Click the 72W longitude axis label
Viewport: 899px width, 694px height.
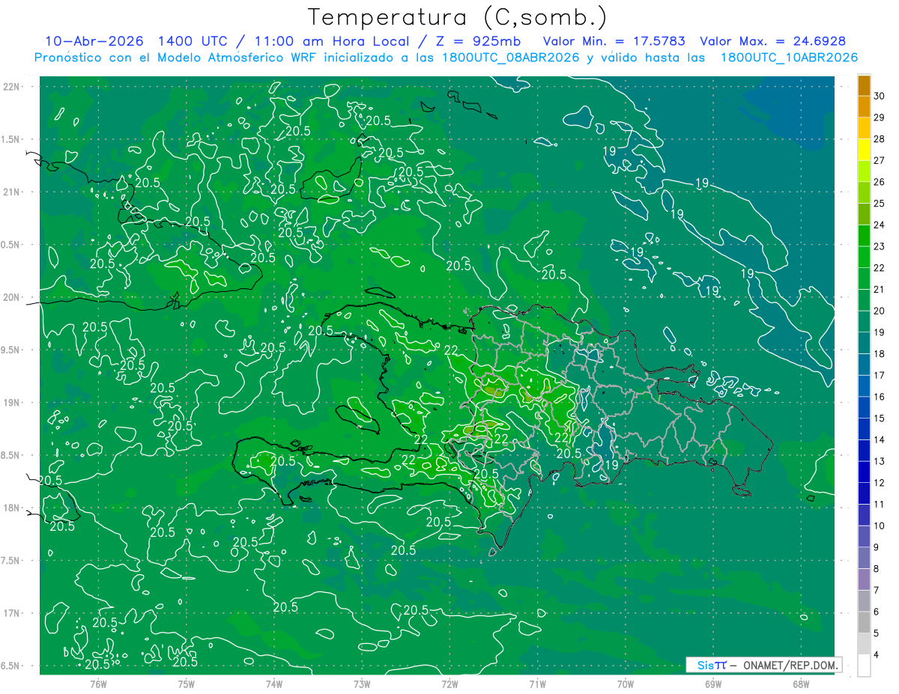[449, 684]
